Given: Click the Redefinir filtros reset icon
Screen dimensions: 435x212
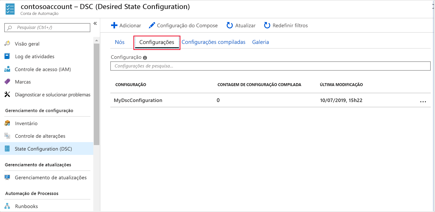Looking at the screenshot, I should coord(267,25).
